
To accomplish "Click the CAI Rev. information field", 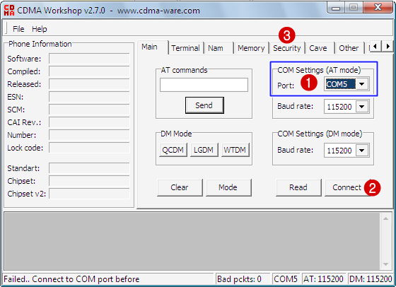I will [89, 122].
